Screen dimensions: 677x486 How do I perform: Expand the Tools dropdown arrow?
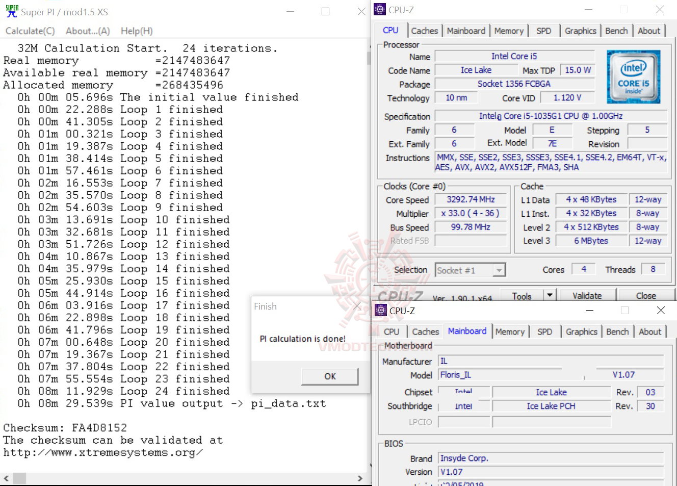(x=550, y=295)
